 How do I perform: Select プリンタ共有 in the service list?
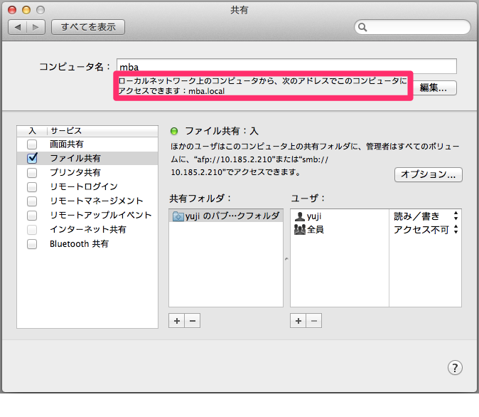click(75, 173)
